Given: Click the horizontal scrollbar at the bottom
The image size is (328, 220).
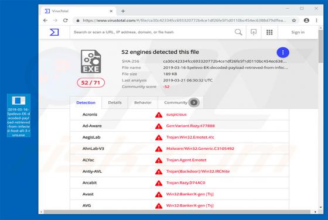Looking at the screenshot, I should click(x=177, y=212).
